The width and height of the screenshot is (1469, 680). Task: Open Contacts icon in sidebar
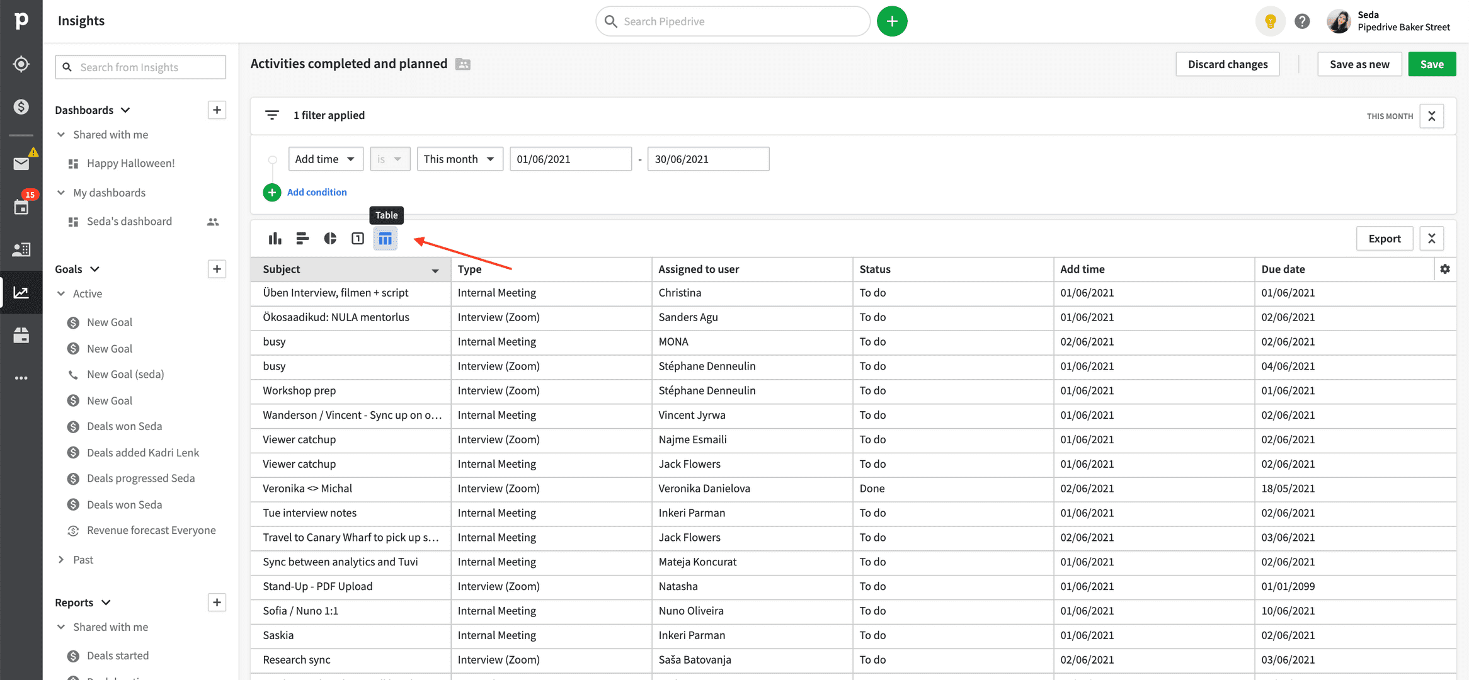pyautogui.click(x=21, y=249)
